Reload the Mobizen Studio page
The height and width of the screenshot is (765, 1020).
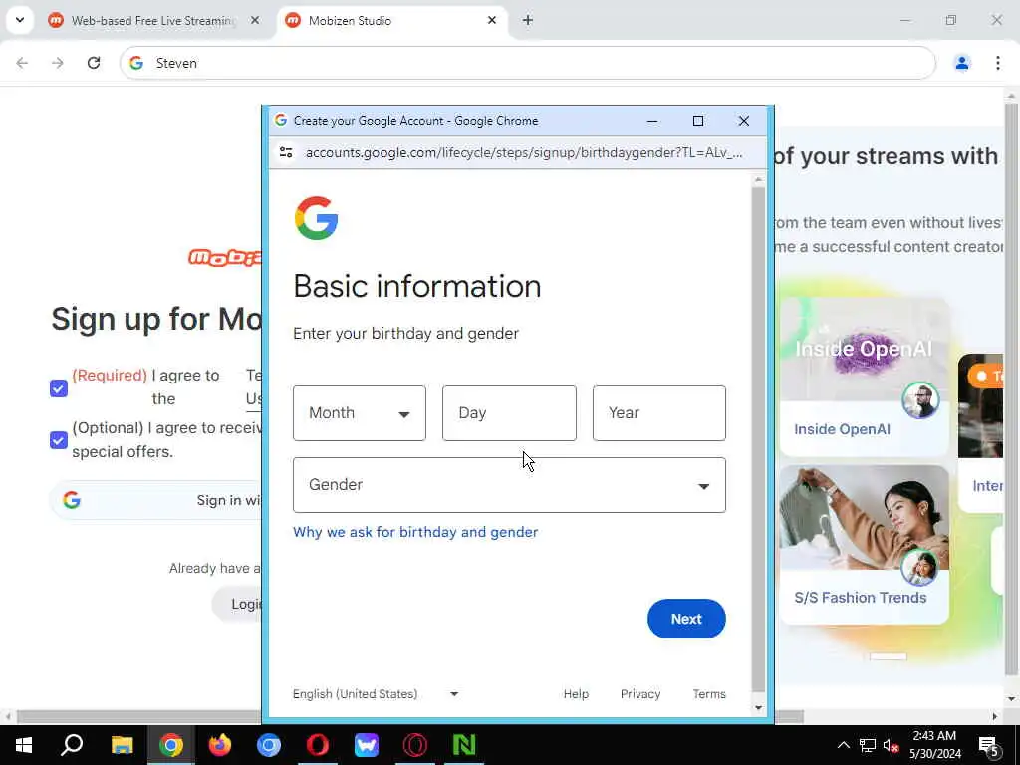pyautogui.click(x=94, y=63)
